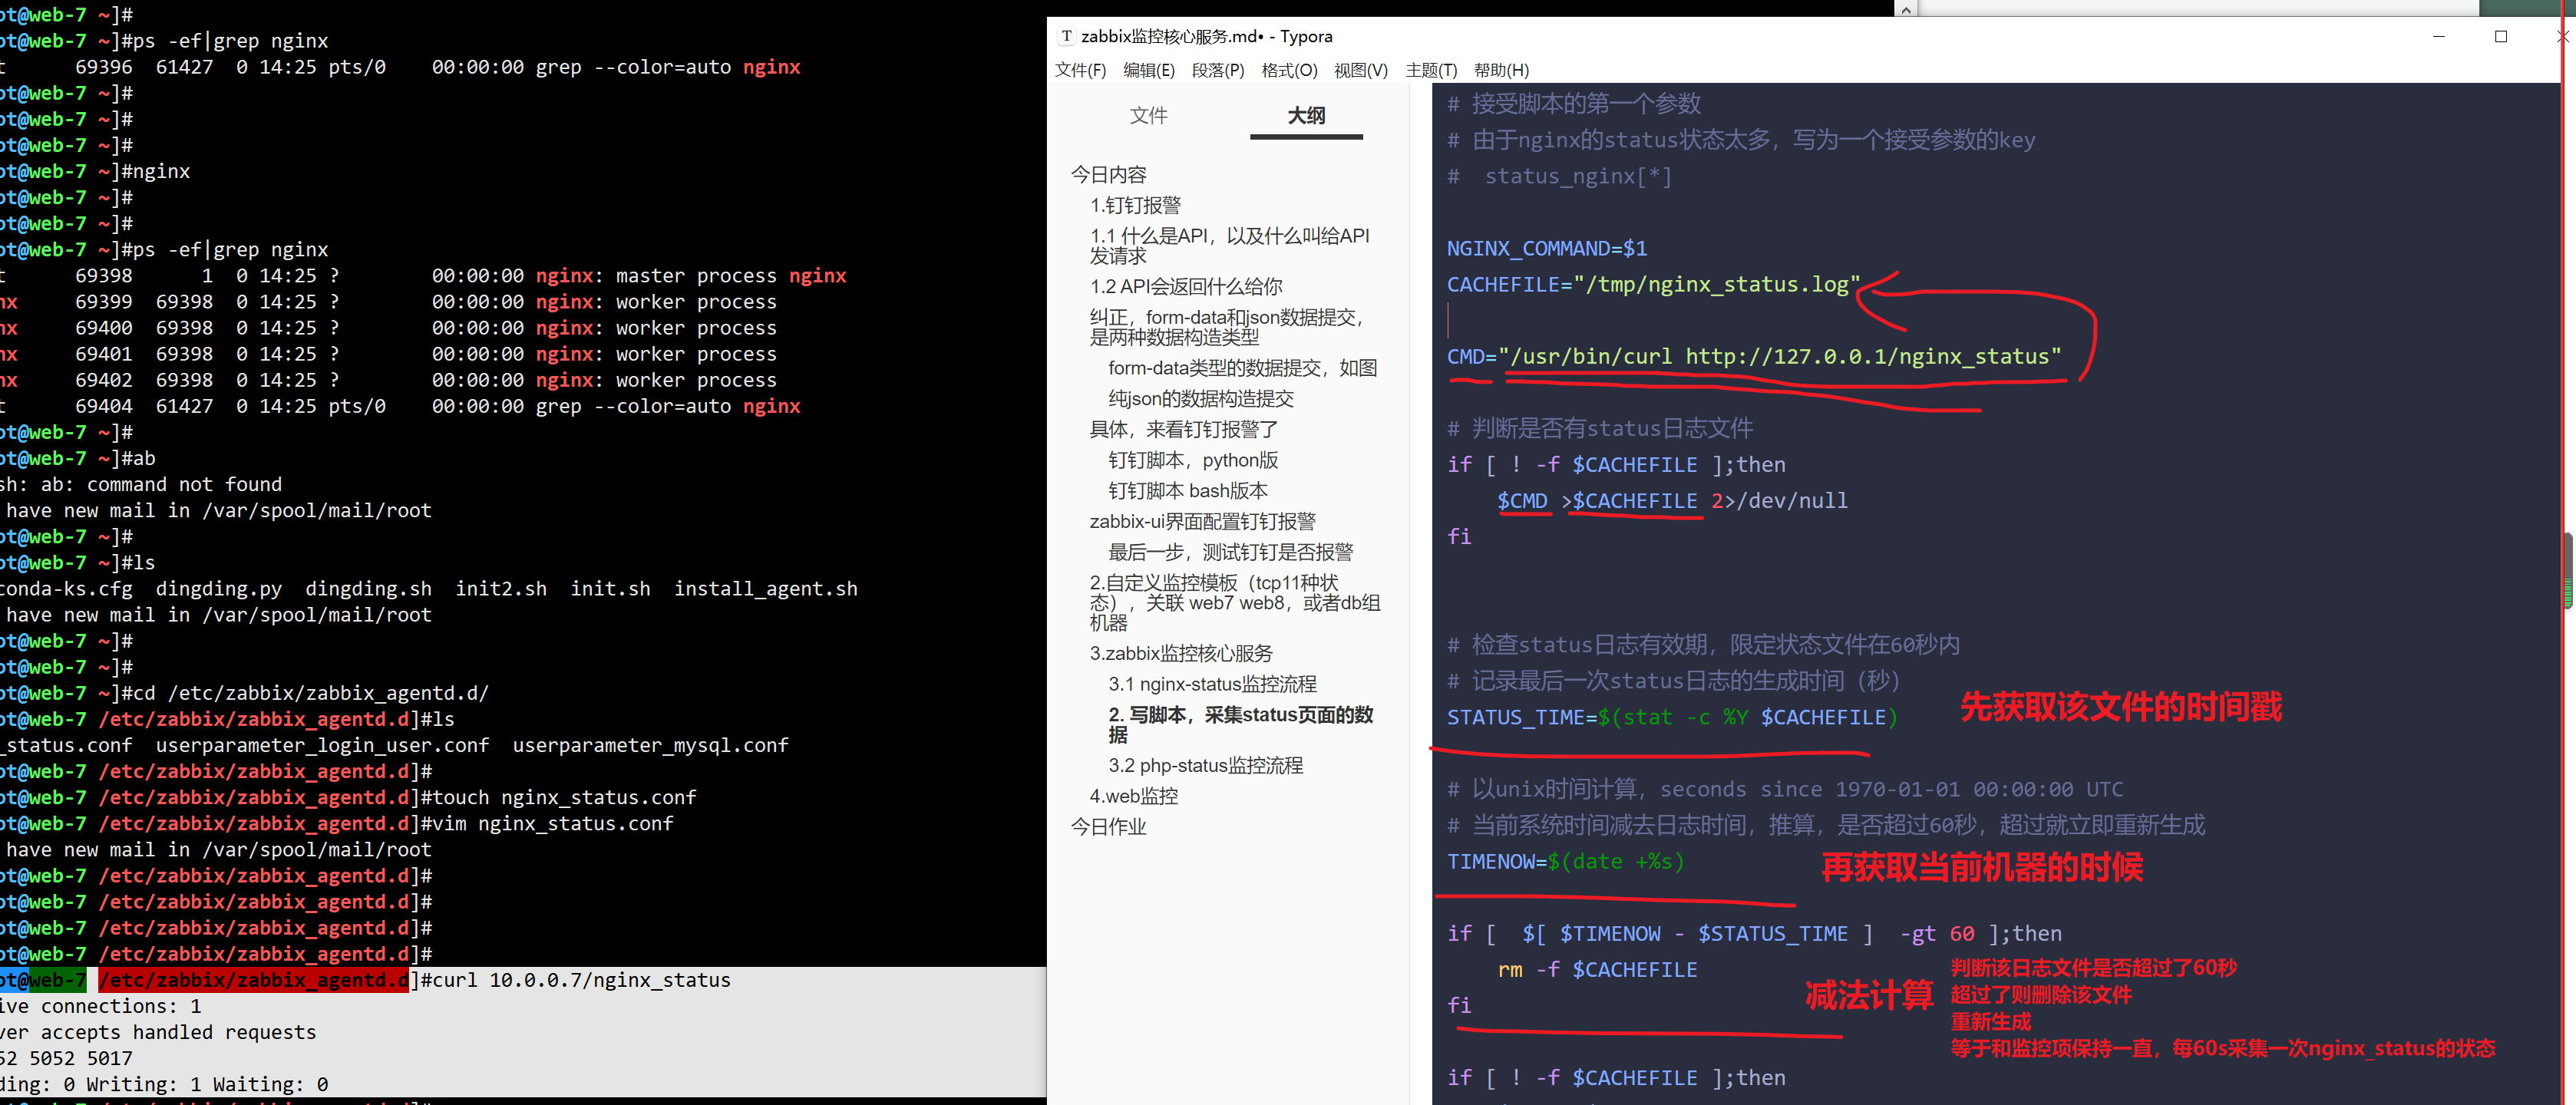Switch to the 文件 sidebar tab
The height and width of the screenshot is (1105, 2576).
(1148, 115)
